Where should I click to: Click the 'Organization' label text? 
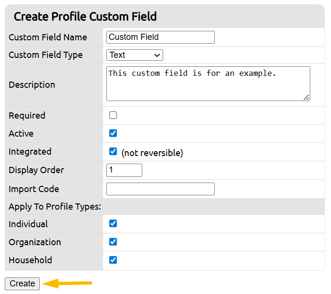click(x=35, y=242)
